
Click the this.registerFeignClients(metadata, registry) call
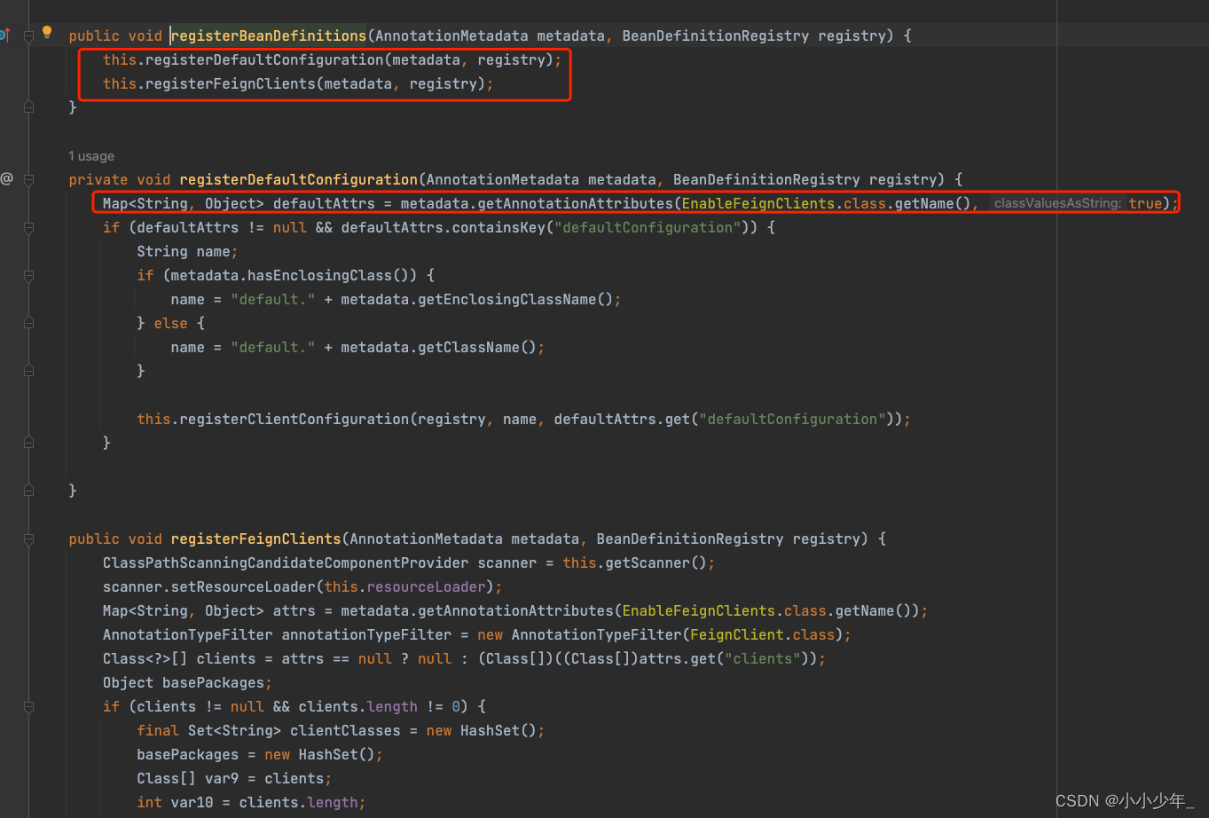coord(298,83)
